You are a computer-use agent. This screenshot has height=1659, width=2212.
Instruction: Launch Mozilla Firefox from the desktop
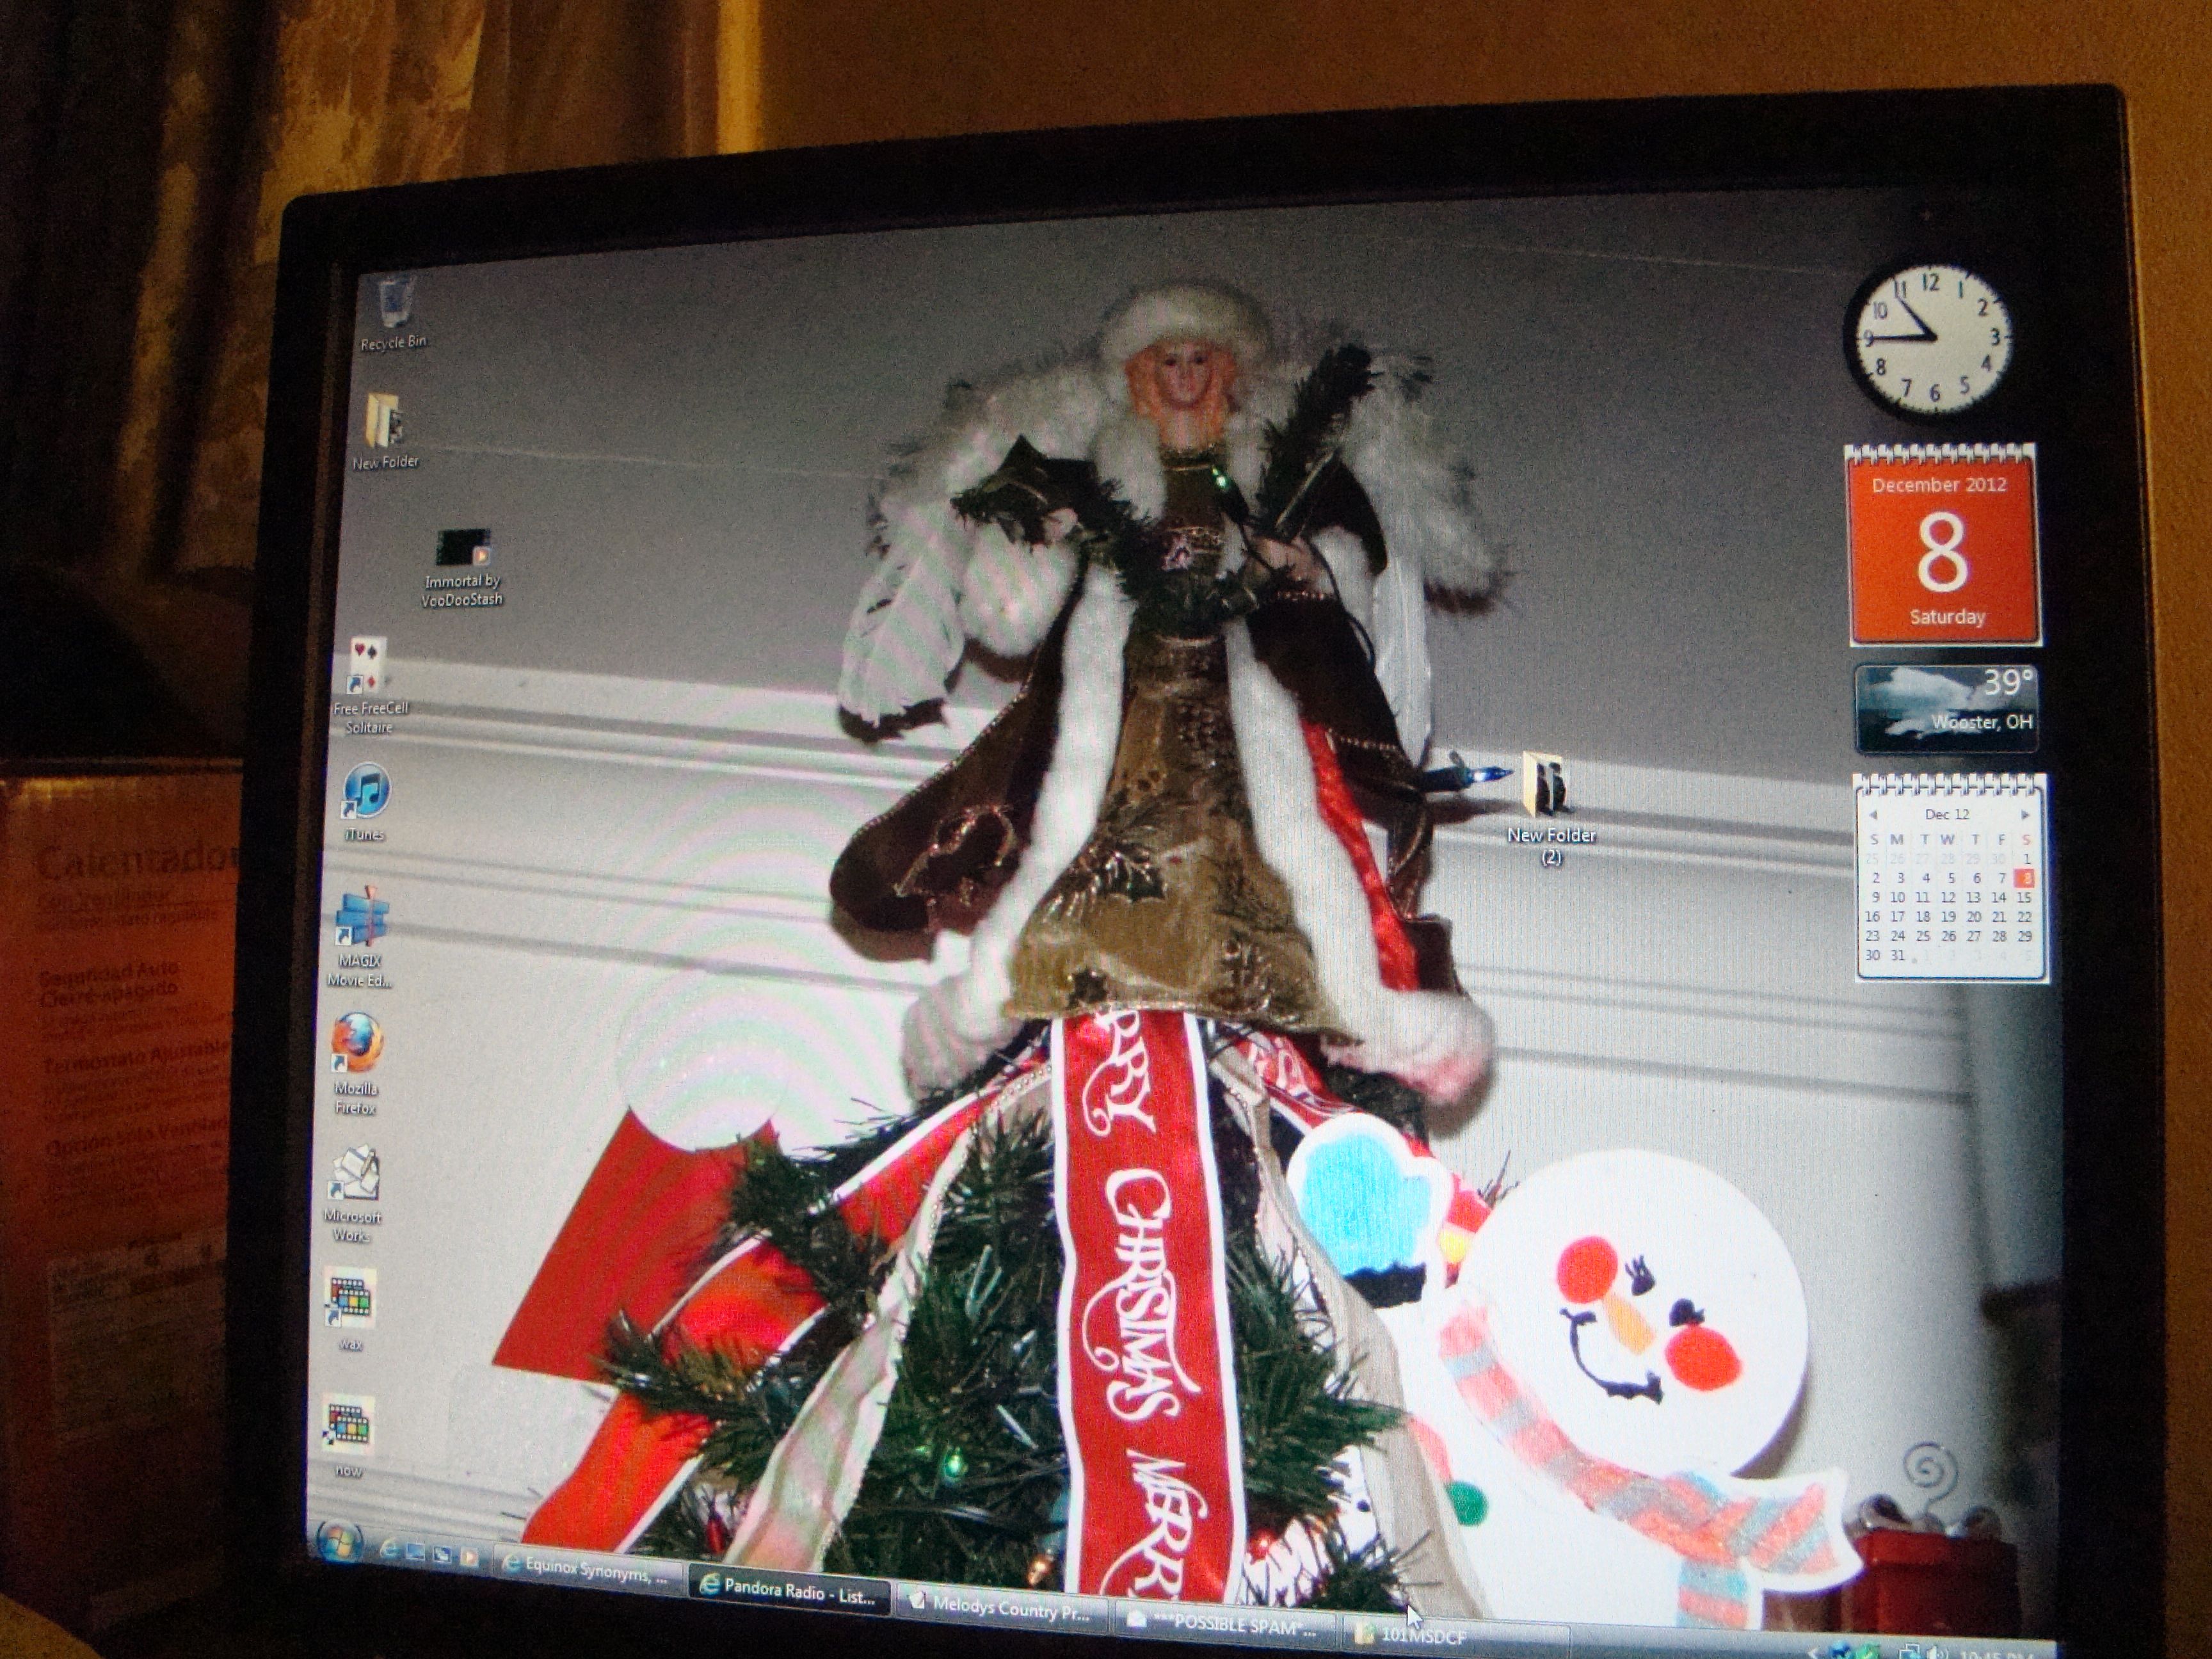(x=356, y=1064)
